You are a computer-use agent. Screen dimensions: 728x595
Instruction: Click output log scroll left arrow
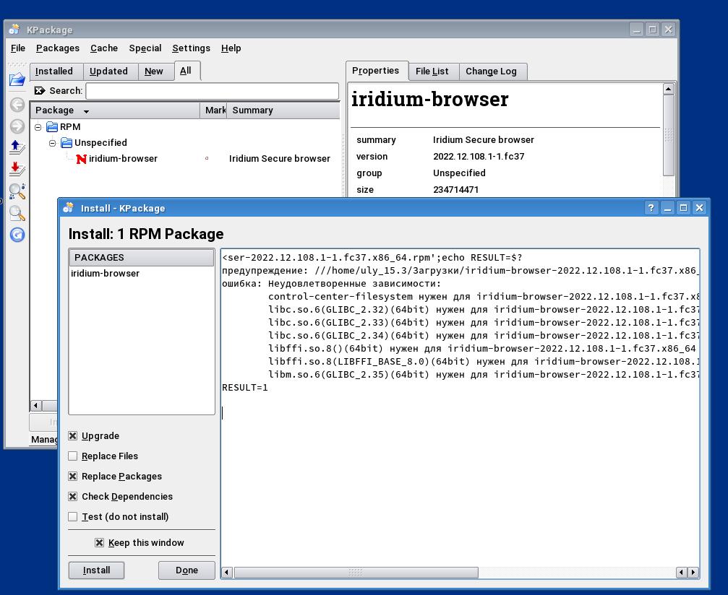click(x=226, y=573)
